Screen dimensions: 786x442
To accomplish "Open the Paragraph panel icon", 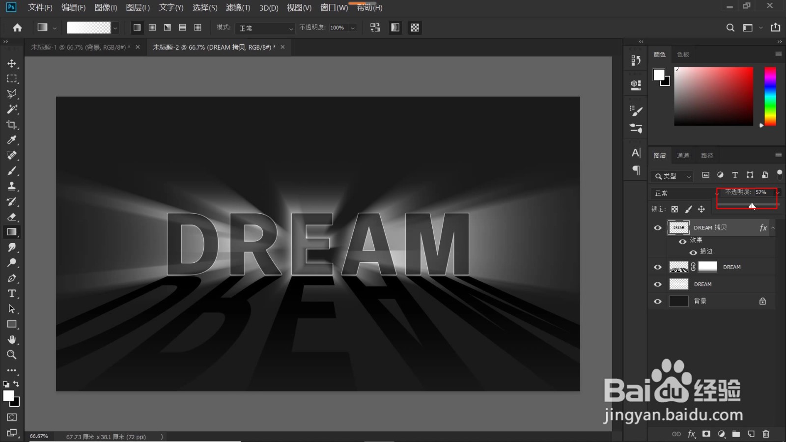I will pyautogui.click(x=636, y=170).
